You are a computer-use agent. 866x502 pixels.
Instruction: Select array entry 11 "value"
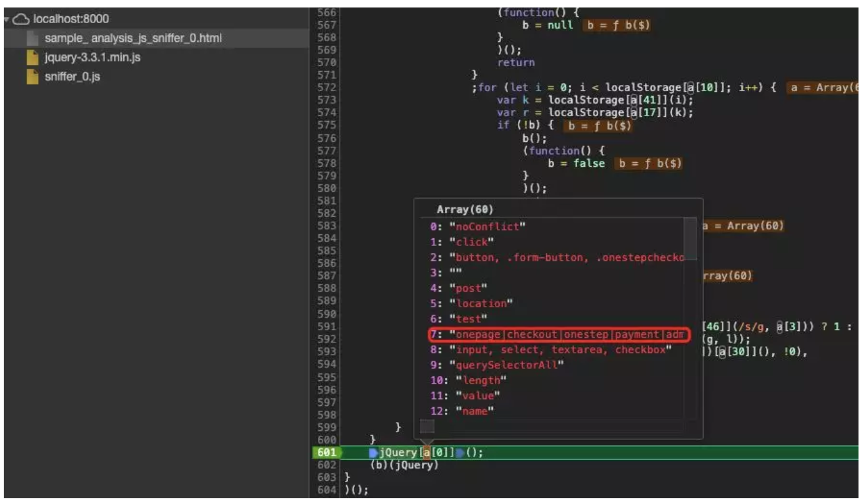pyautogui.click(x=465, y=396)
